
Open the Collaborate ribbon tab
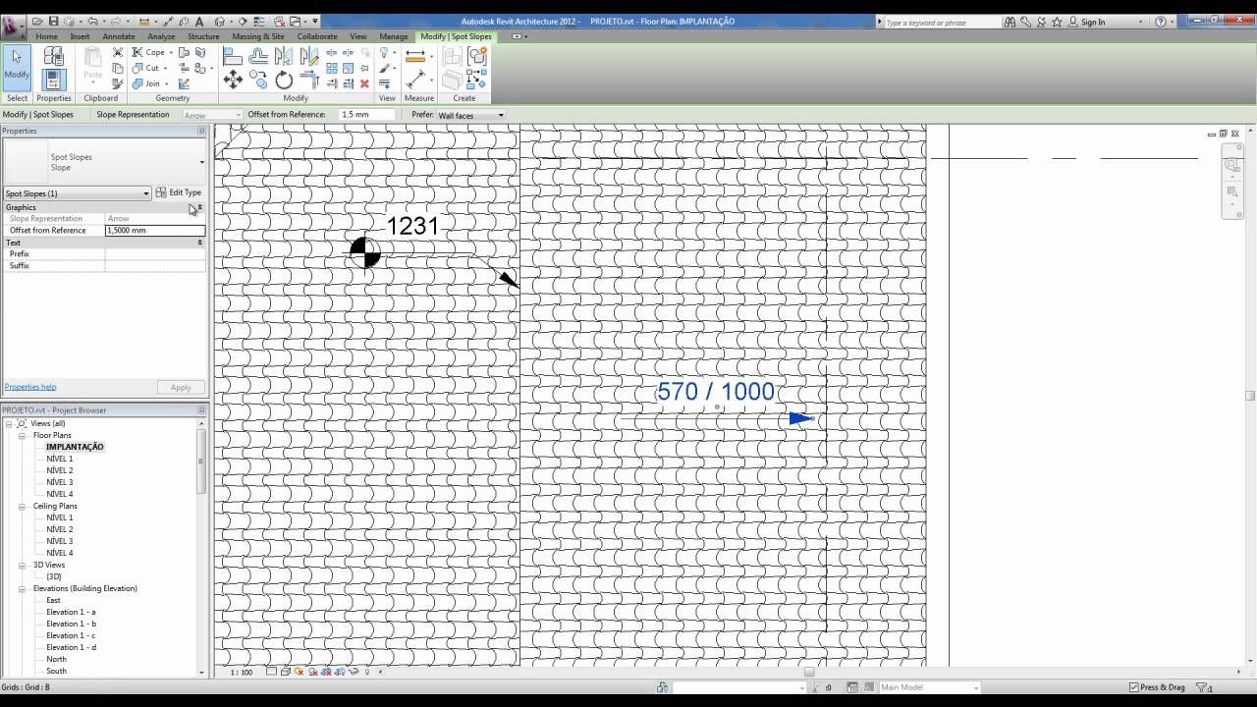pos(317,36)
